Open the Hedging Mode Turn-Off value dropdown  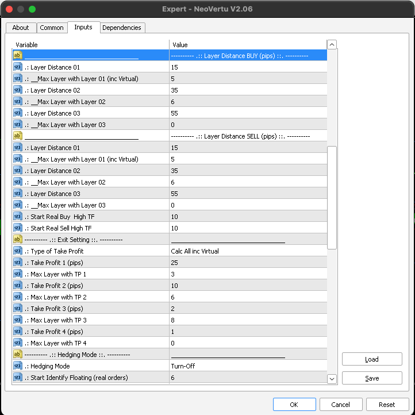point(247,366)
